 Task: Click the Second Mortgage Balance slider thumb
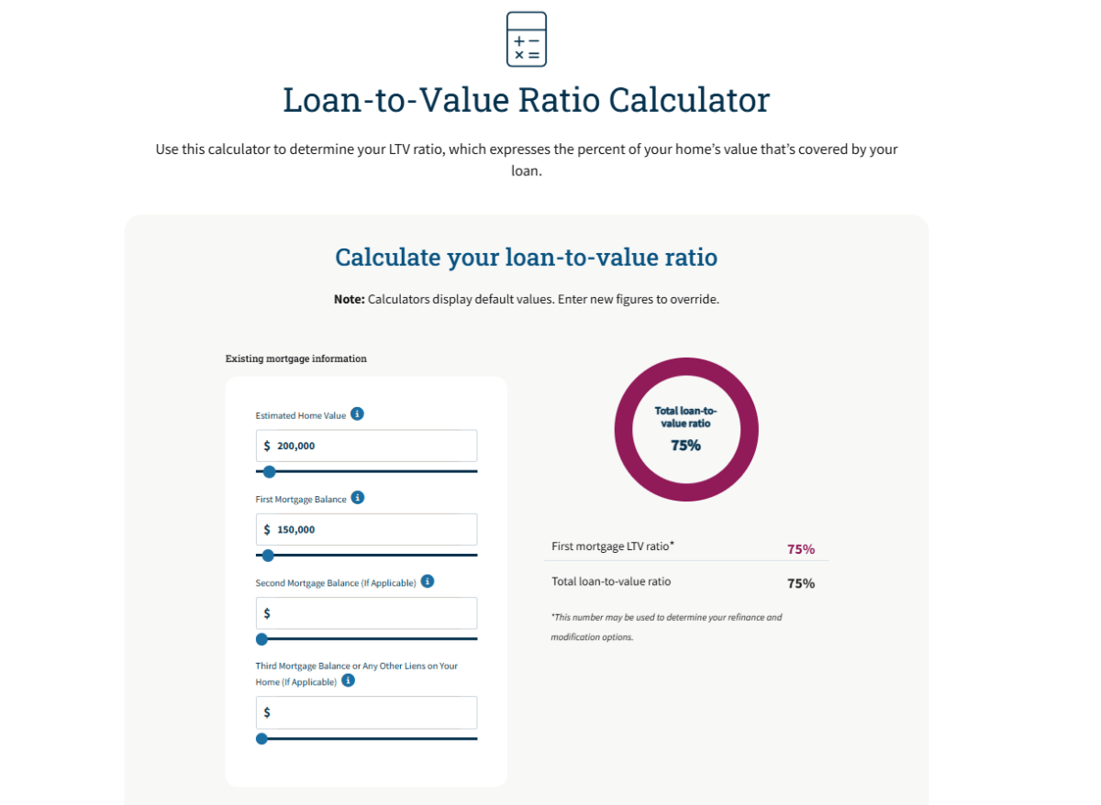point(261,639)
